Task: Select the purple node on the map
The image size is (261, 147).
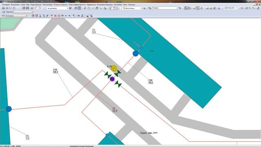Action: pyautogui.click(x=113, y=79)
